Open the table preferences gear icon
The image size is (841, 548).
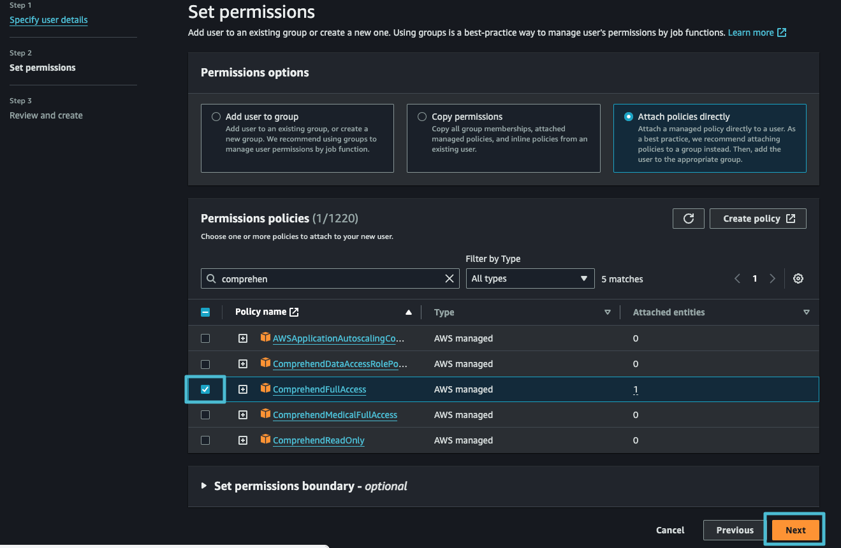[x=798, y=278]
